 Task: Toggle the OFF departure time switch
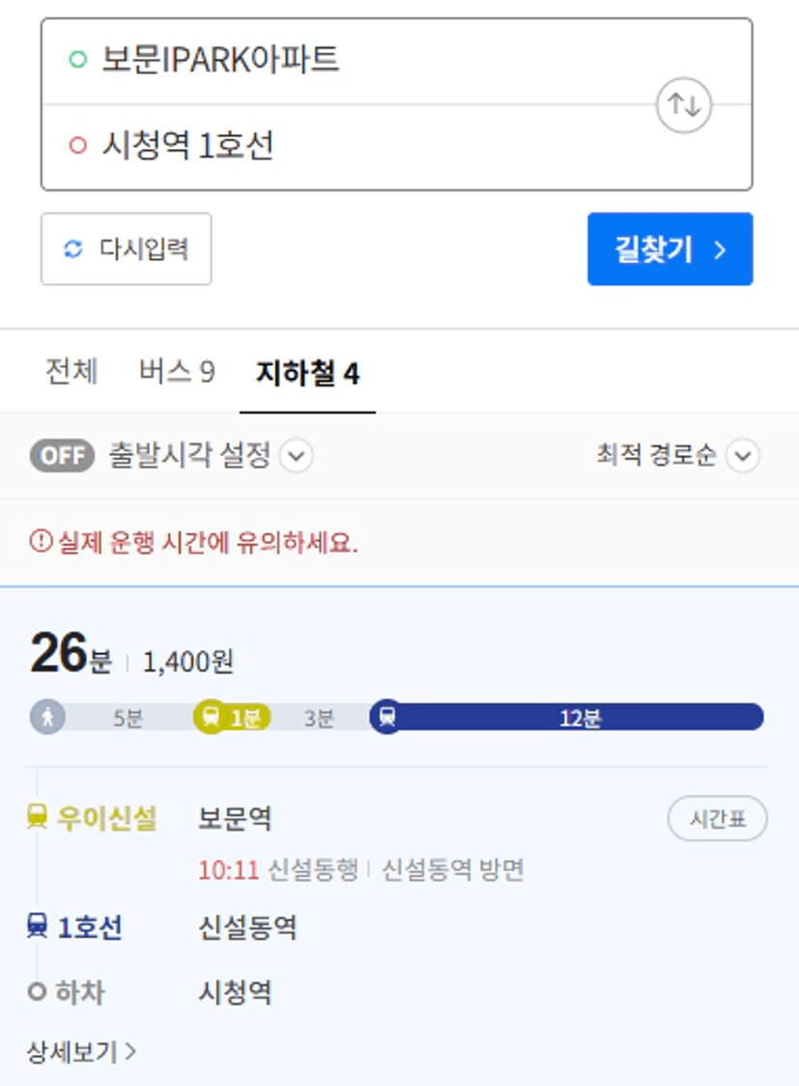62,455
